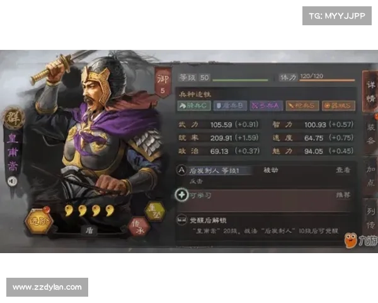Click 查看 for the 后发制人 skill
The height and width of the screenshot is (303, 378).
[x=343, y=170]
